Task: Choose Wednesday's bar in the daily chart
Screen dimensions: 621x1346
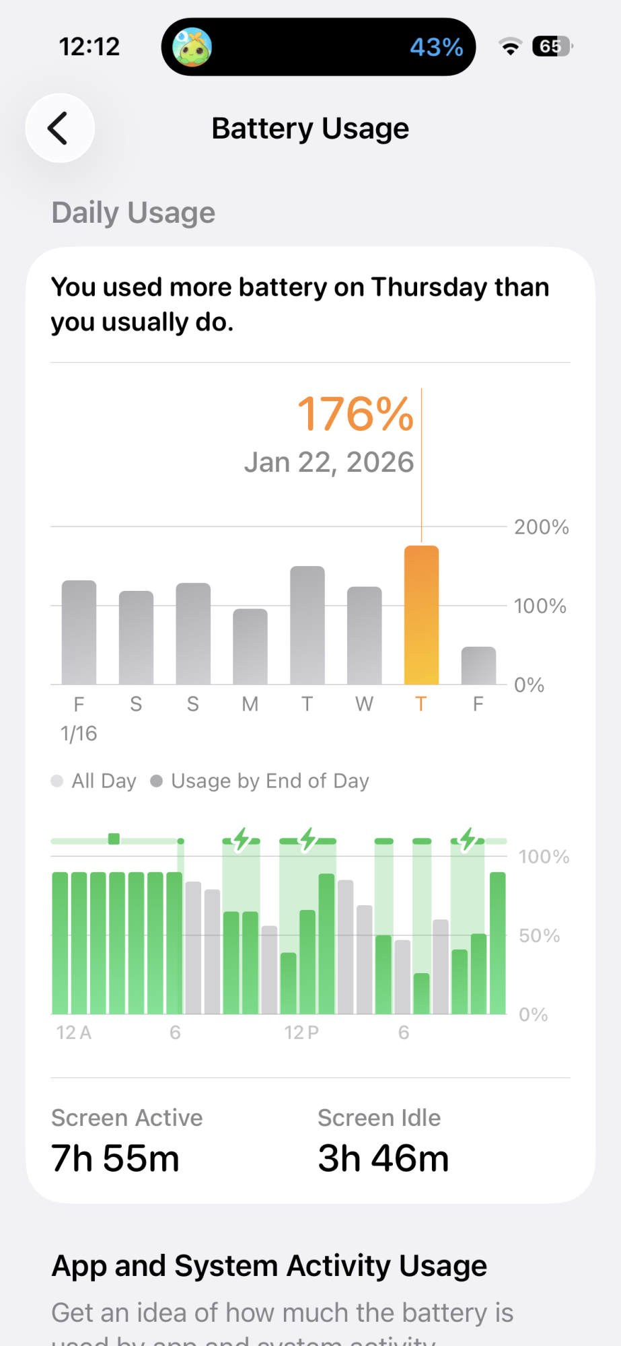Action: [x=364, y=635]
